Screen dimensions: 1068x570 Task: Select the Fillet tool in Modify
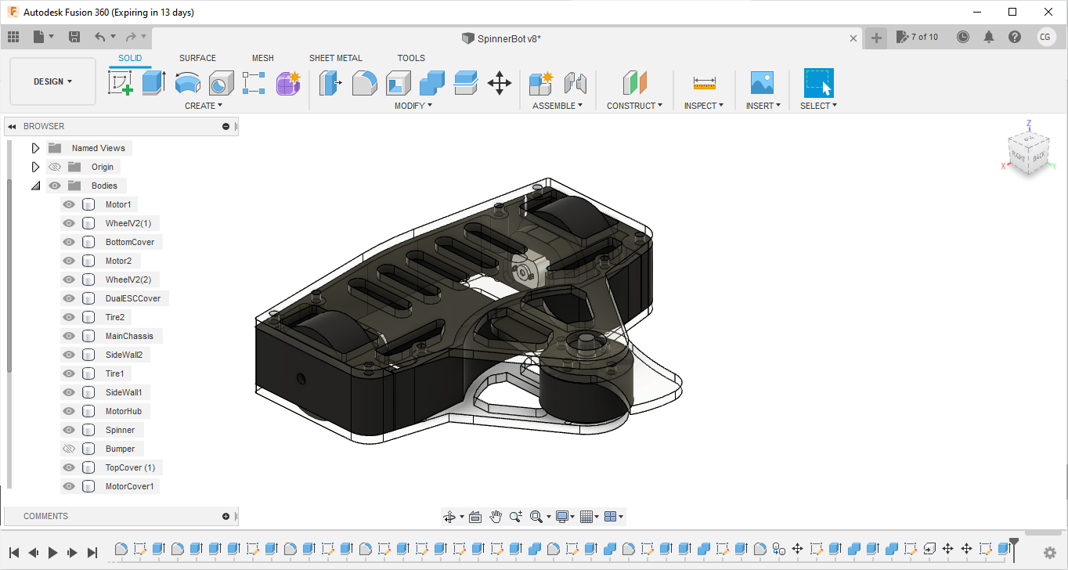point(365,82)
